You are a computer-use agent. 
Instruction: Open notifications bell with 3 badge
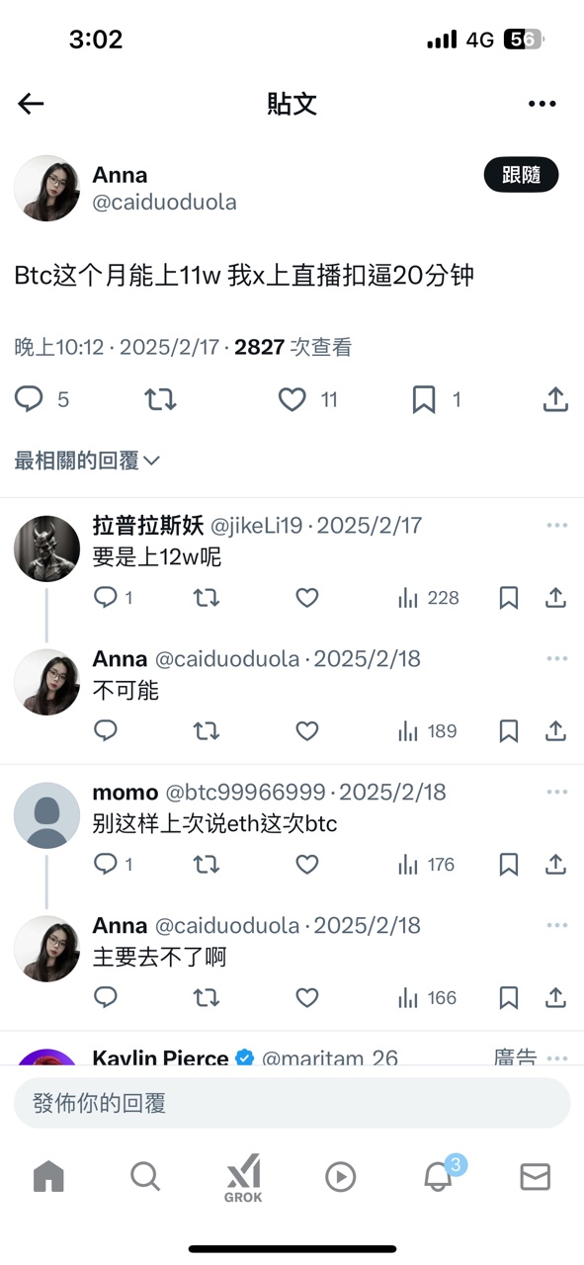[x=439, y=1175]
